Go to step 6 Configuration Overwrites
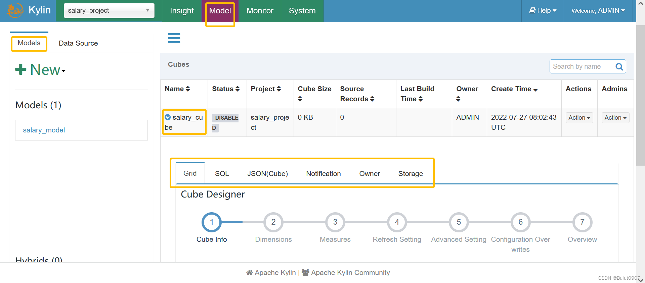 pos(520,222)
